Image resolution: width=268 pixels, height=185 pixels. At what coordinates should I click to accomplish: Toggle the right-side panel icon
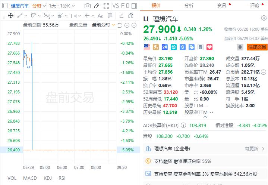[134, 6]
